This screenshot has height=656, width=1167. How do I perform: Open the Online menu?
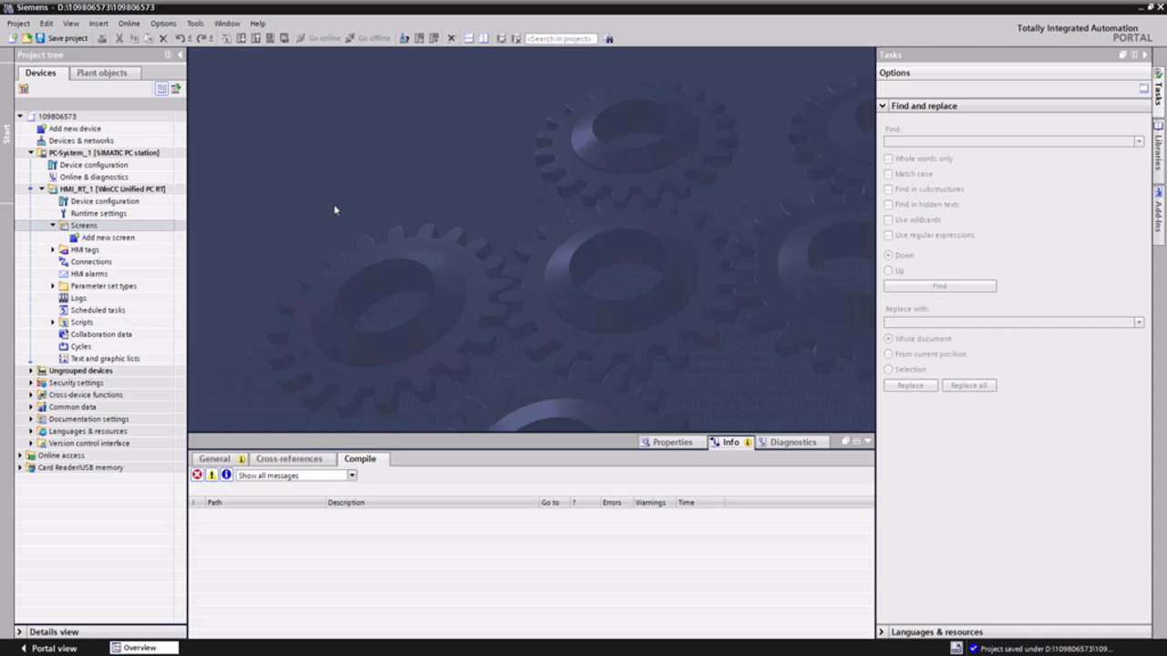coord(129,24)
